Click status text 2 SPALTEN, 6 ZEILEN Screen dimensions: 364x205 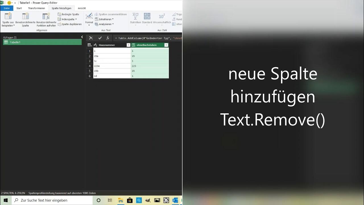pyautogui.click(x=13, y=193)
